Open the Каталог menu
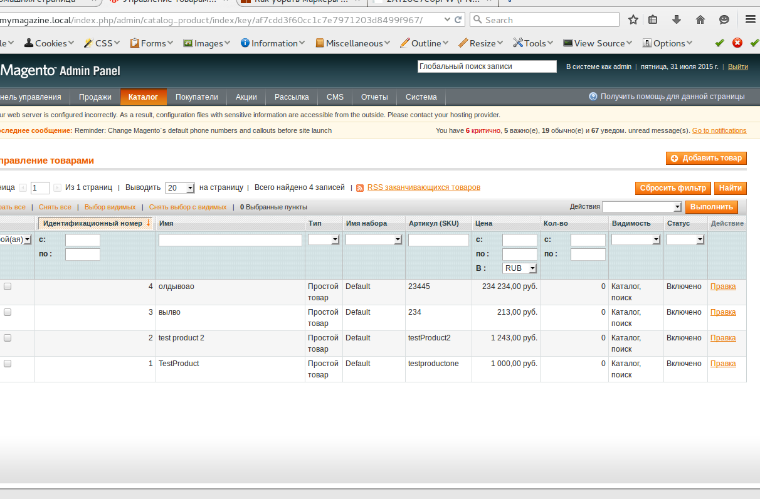 coord(144,97)
